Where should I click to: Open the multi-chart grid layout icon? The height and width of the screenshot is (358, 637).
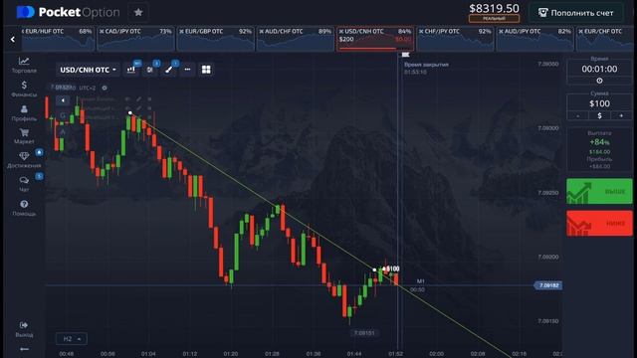tap(206, 70)
